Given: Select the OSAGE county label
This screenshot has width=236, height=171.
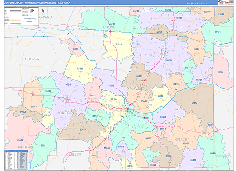Looking at the screenshot, I should 175,139.
